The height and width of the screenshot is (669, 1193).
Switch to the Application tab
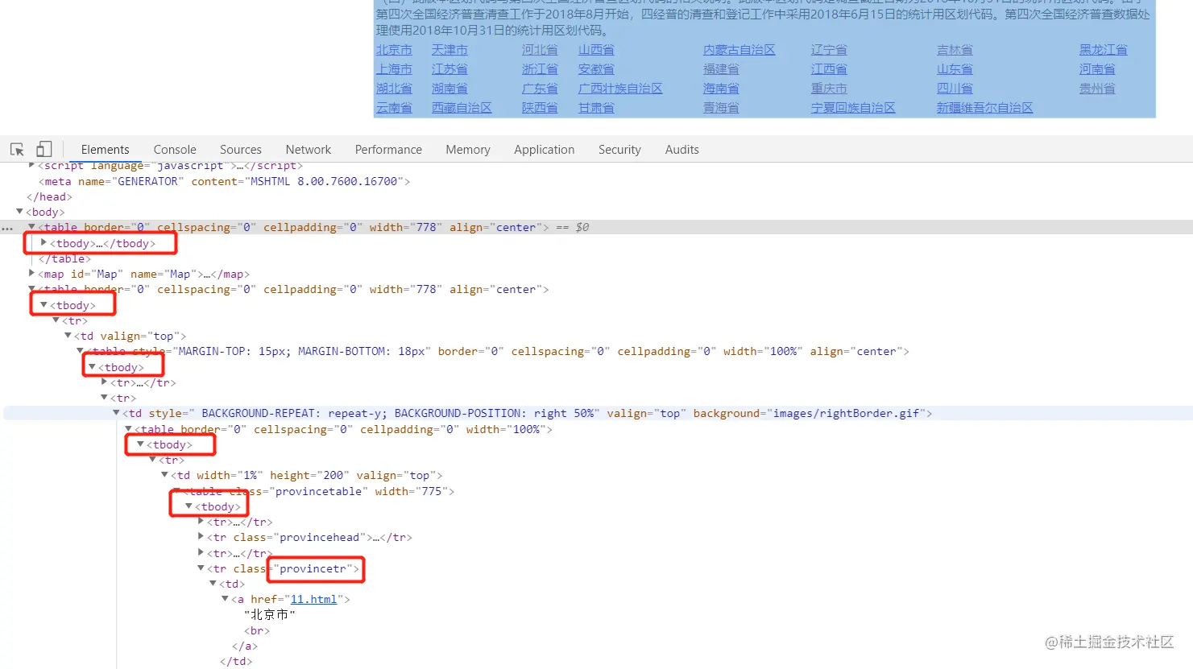click(545, 150)
